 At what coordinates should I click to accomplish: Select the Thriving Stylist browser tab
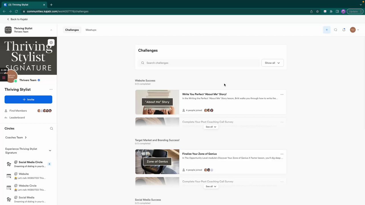(24, 5)
